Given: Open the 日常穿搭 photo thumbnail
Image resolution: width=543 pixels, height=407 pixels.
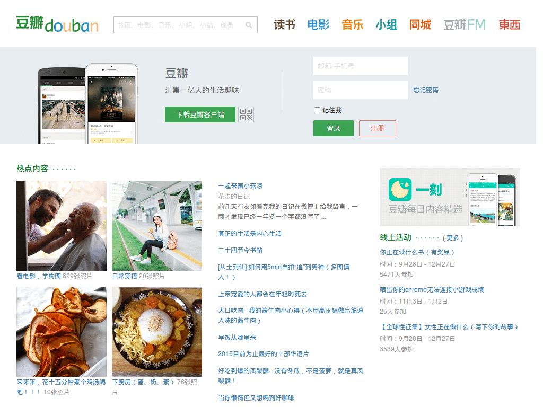Looking at the screenshot, I should 157,225.
